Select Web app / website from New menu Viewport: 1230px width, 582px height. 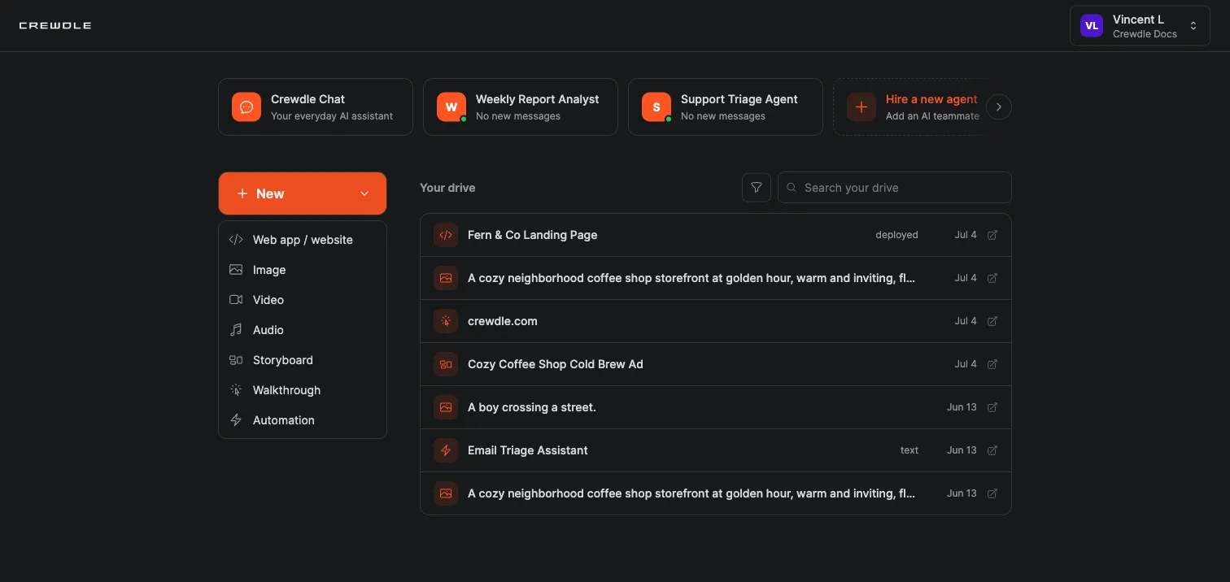pyautogui.click(x=303, y=240)
